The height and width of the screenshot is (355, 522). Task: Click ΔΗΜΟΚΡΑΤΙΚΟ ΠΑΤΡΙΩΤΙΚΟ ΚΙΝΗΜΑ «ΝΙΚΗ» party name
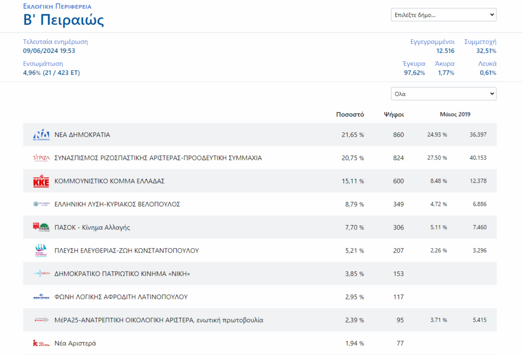122,274
